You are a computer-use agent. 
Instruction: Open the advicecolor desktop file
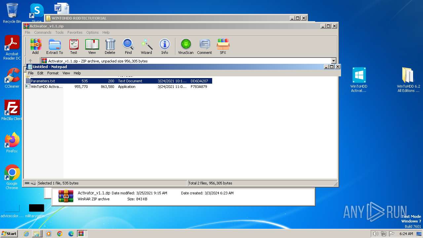pyautogui.click(x=12, y=211)
